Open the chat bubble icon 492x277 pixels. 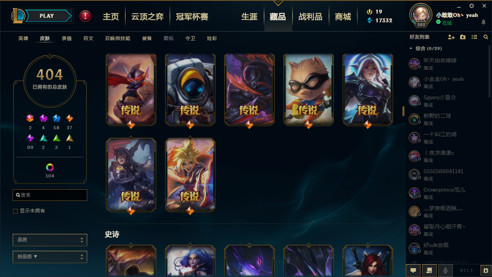coord(413,270)
